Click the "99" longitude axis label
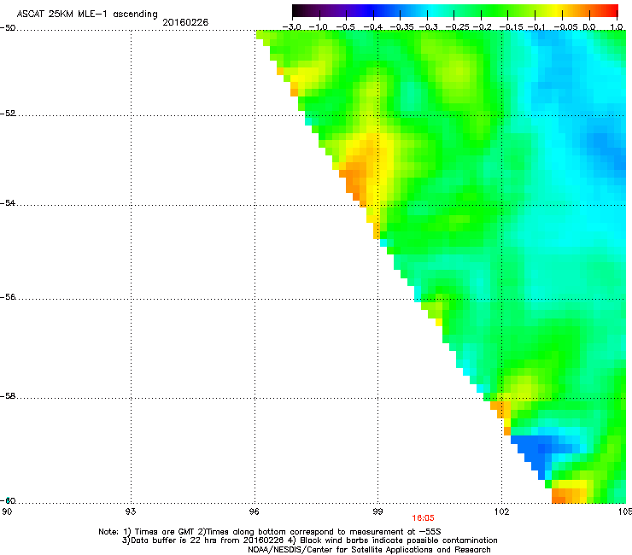 pos(377,511)
